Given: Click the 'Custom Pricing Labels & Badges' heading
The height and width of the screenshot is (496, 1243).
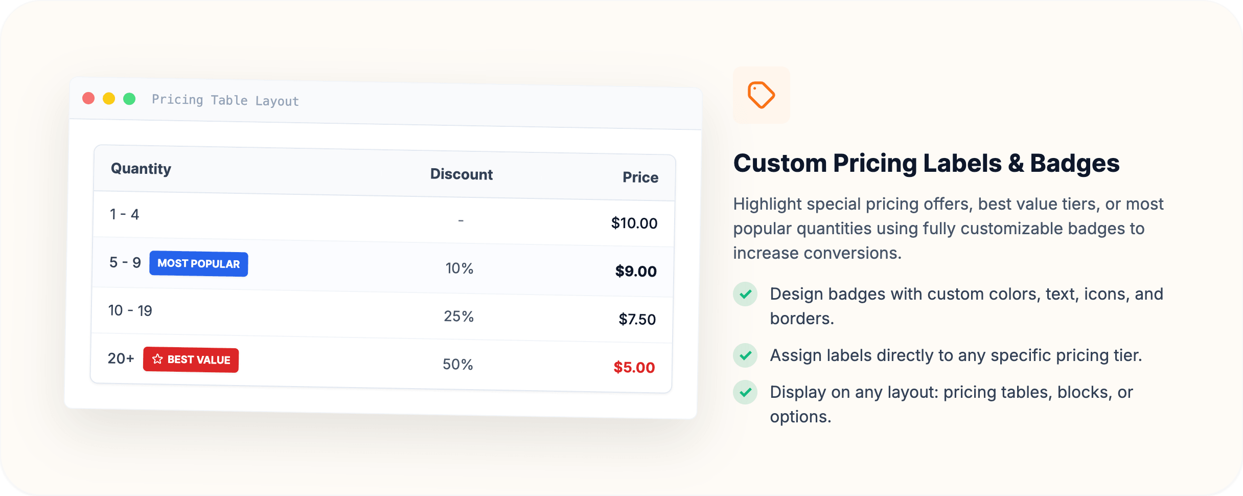Looking at the screenshot, I should (927, 164).
